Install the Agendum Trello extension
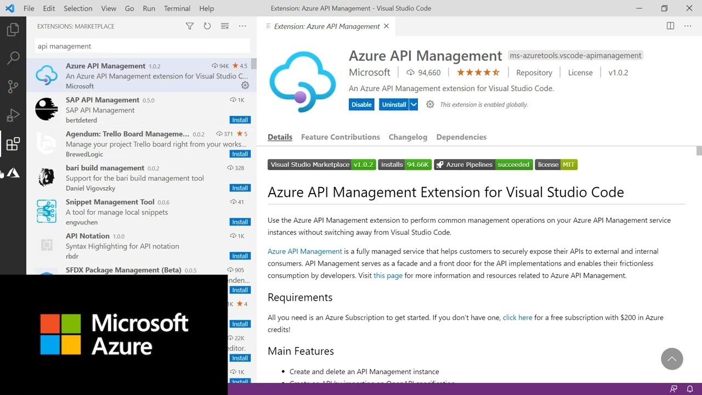 coord(240,154)
